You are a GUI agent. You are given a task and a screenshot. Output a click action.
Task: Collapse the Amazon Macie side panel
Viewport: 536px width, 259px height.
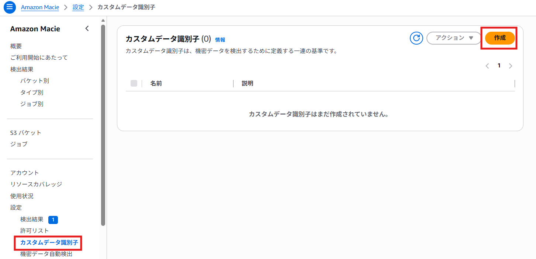click(x=87, y=29)
